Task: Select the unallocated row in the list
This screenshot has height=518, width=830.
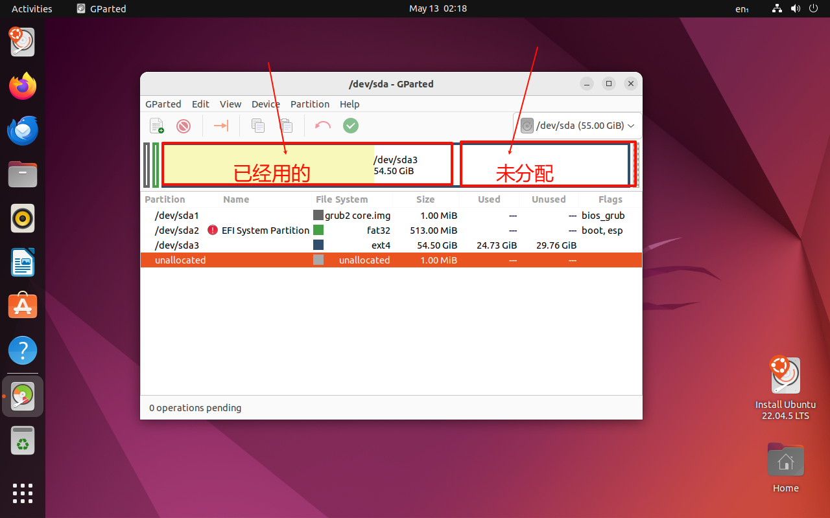Action: (x=391, y=260)
